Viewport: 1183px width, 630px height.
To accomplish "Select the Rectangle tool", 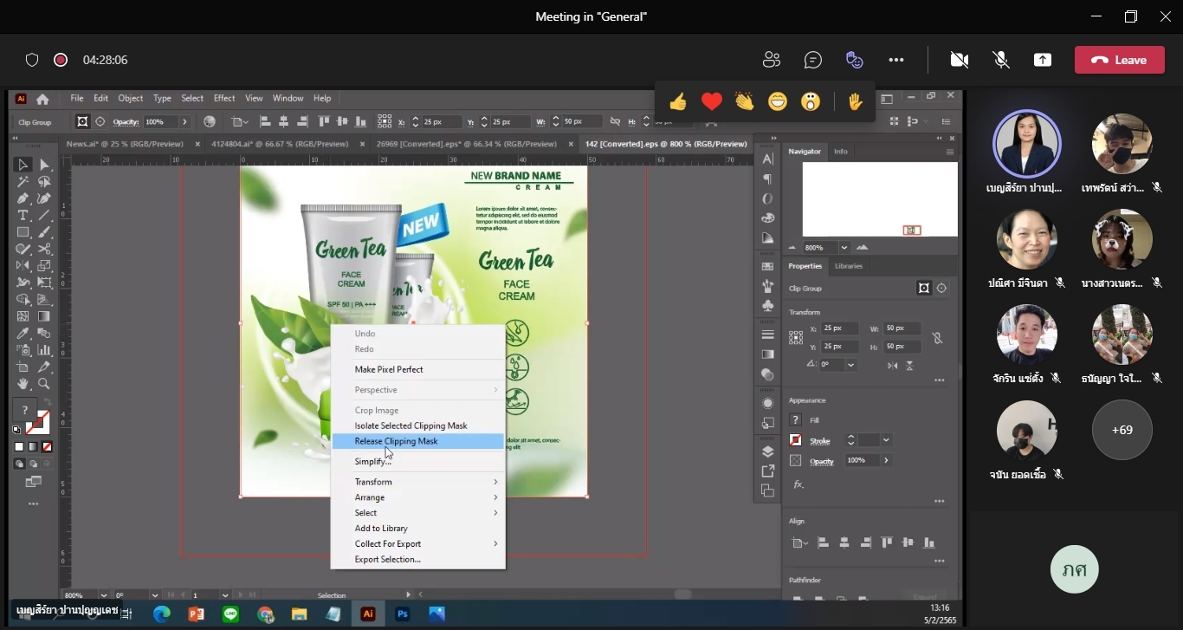I will tap(23, 232).
